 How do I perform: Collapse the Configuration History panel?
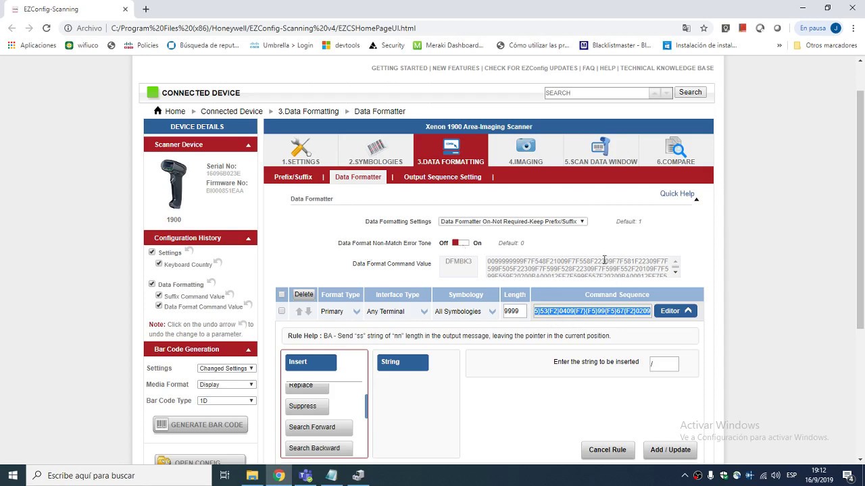[x=248, y=238]
